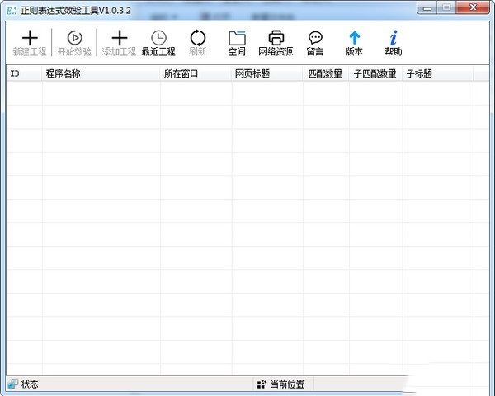Open 最近工程 clock icon
Viewport: 495px width, 396px height.
(x=158, y=38)
